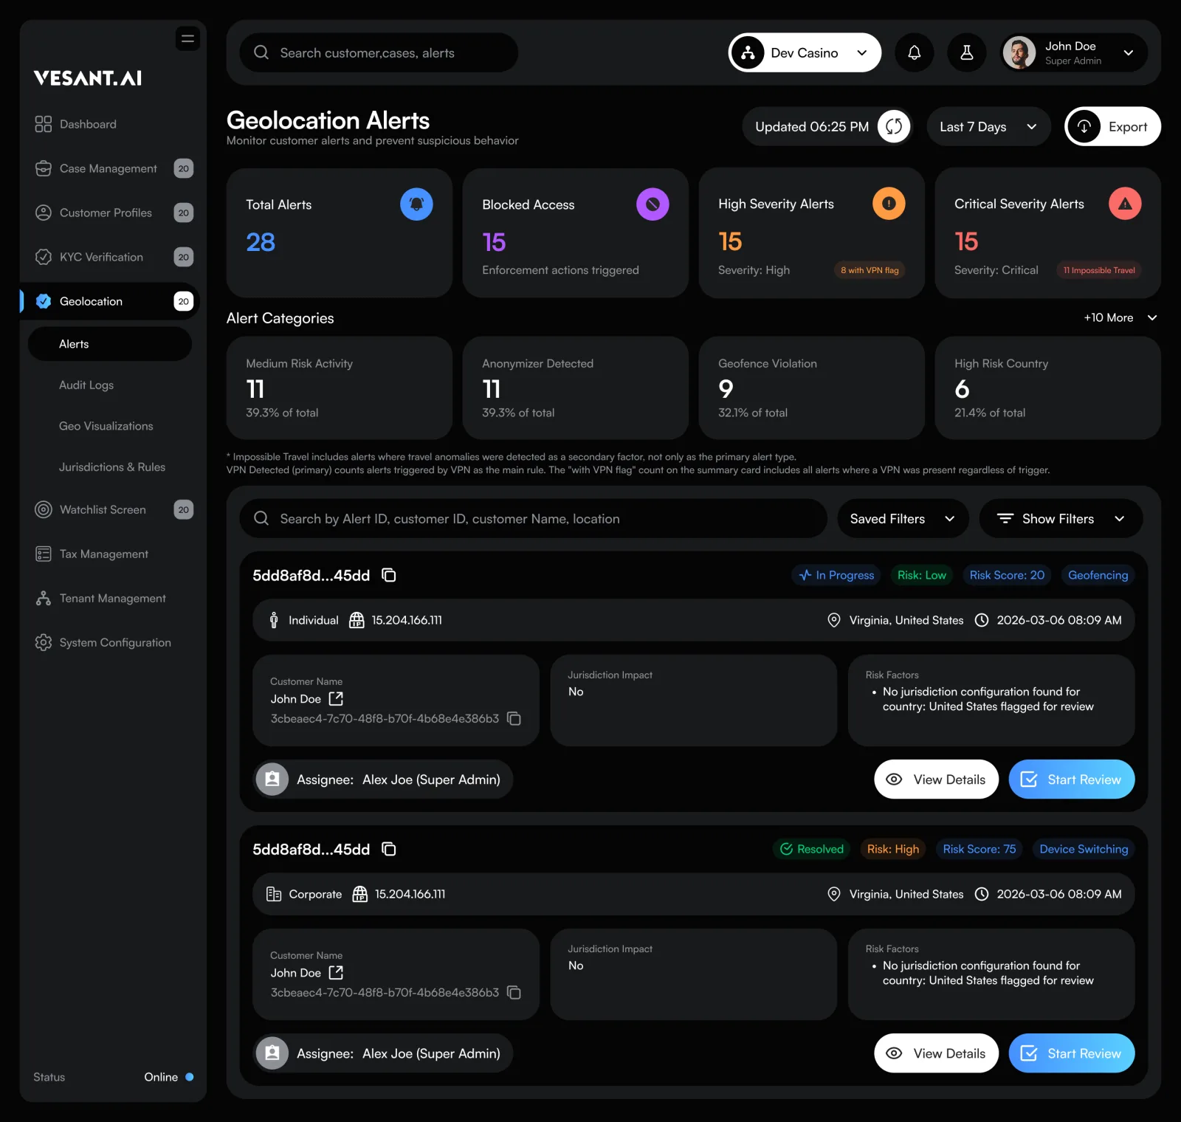The height and width of the screenshot is (1122, 1181).
Task: Select the Alerts submenu item
Action: pyautogui.click(x=110, y=344)
